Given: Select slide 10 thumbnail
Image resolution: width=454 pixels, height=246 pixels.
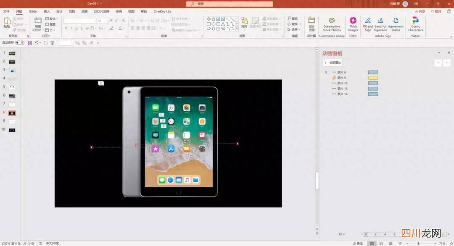Looking at the screenshot, I should (12, 130).
